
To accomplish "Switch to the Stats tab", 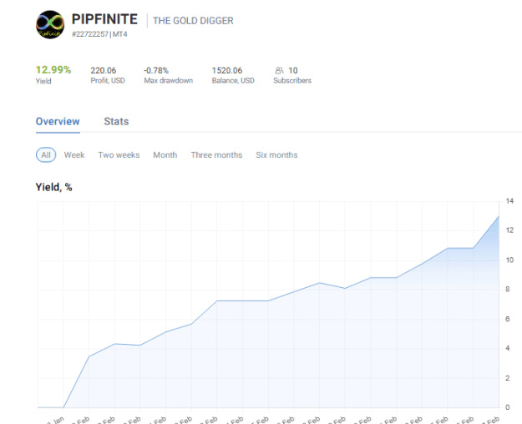I will pos(116,122).
